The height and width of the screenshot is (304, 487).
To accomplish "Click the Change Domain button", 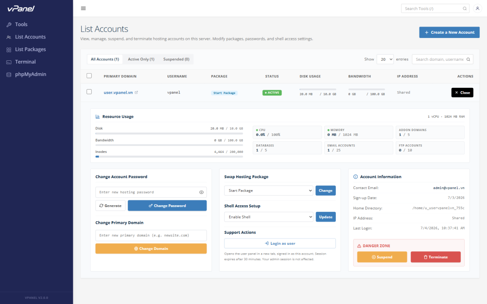I will pos(151,248).
